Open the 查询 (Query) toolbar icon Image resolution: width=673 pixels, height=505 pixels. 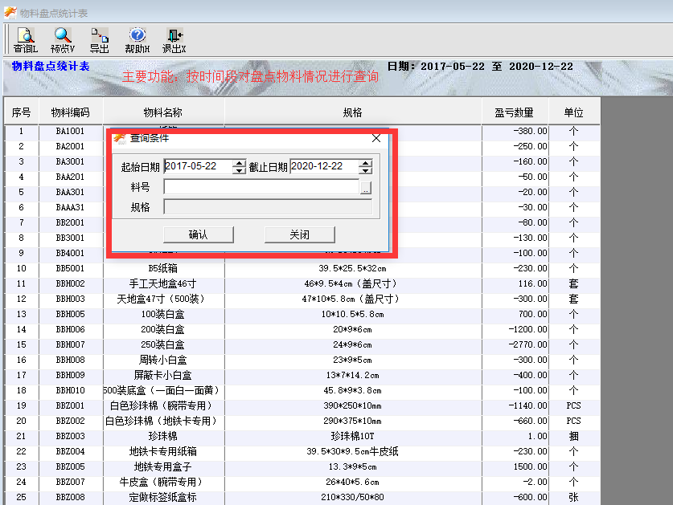point(25,40)
